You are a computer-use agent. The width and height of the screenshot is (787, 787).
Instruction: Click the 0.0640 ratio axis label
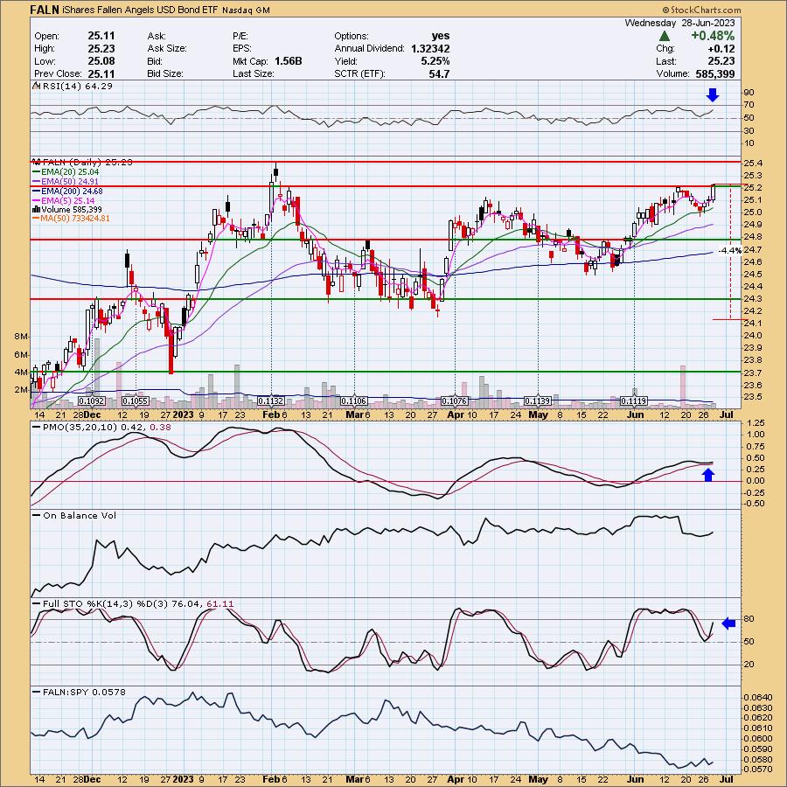pos(758,697)
